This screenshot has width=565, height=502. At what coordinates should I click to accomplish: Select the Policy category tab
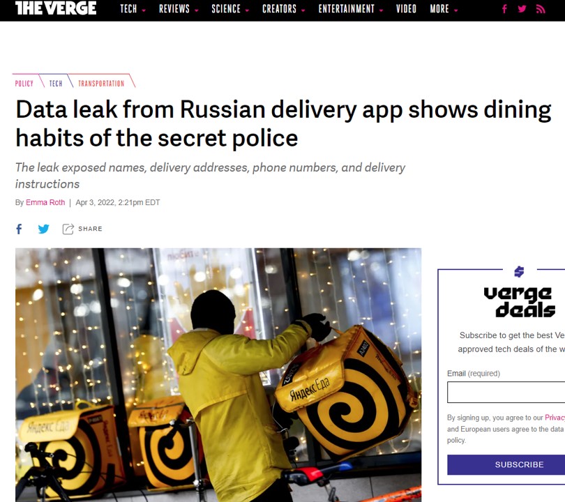[24, 84]
